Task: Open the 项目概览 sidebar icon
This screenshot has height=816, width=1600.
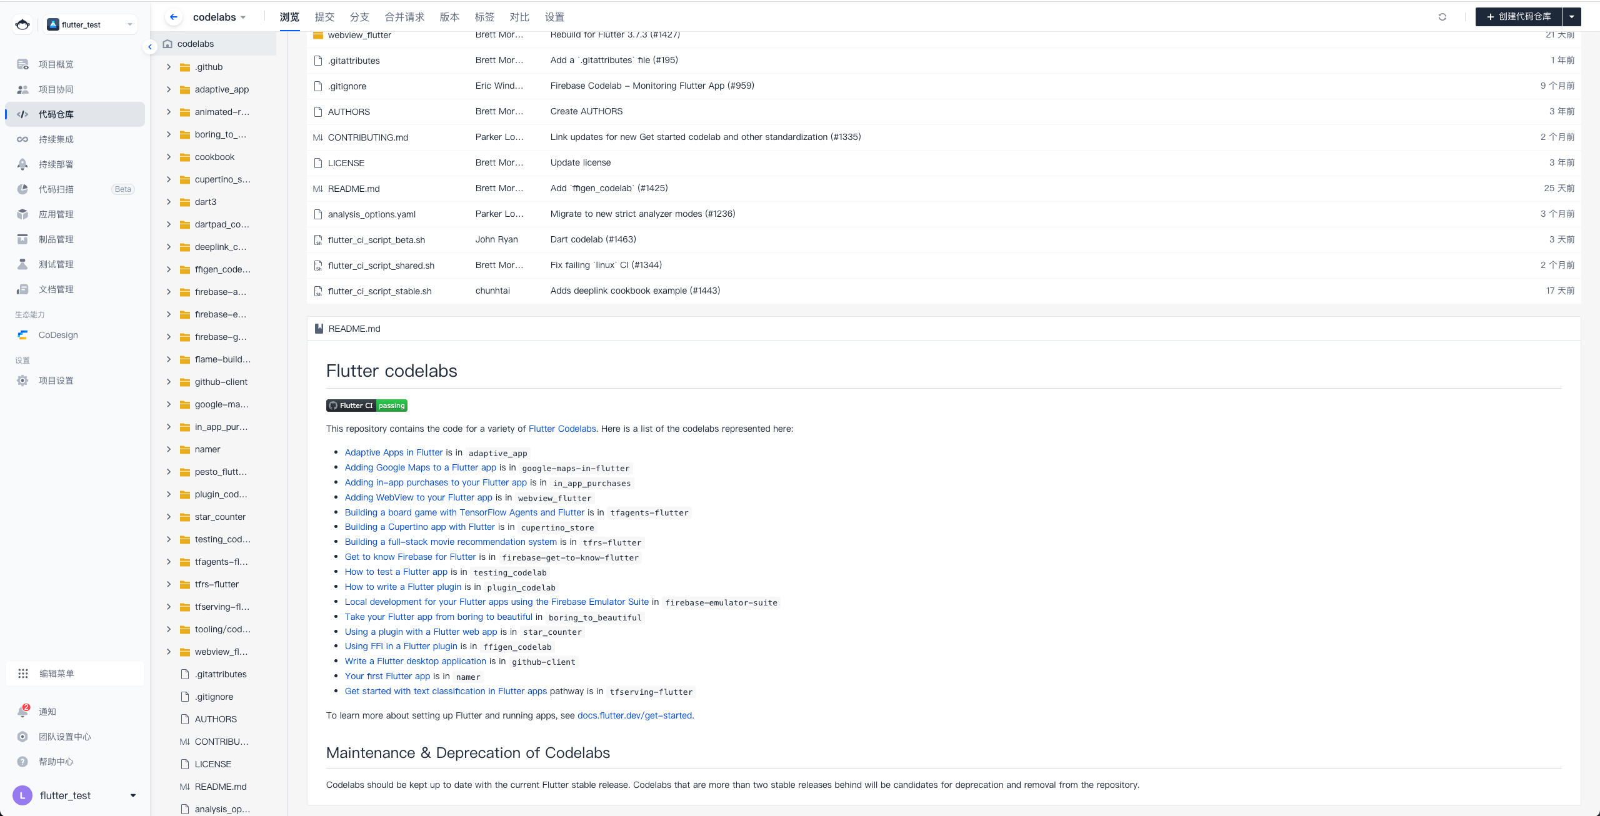Action: (x=22, y=64)
